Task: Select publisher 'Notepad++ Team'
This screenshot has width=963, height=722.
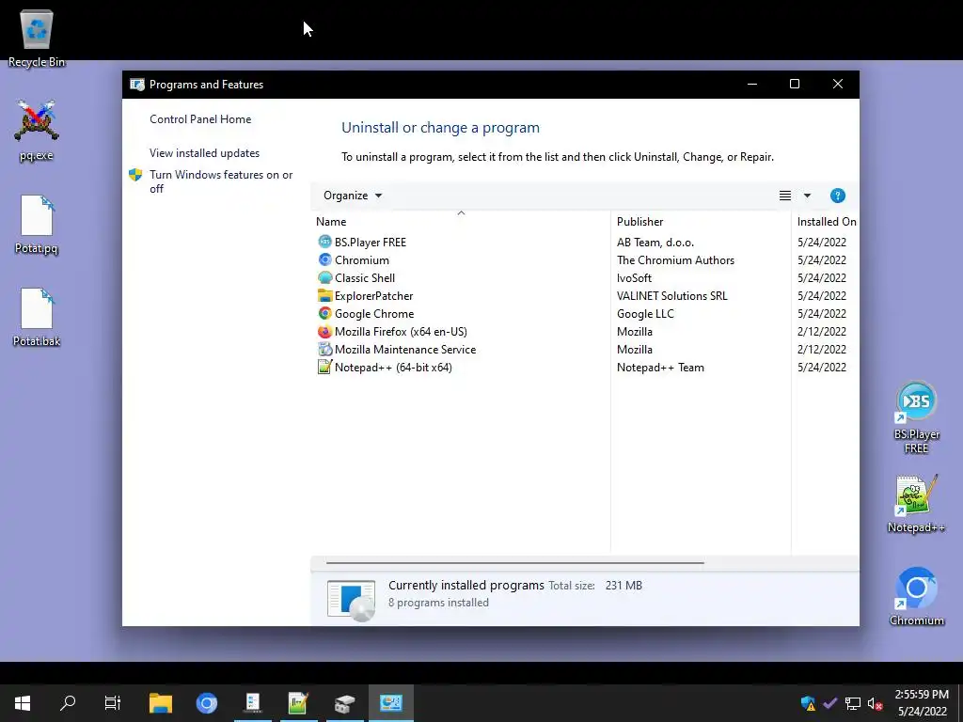Action: click(660, 368)
